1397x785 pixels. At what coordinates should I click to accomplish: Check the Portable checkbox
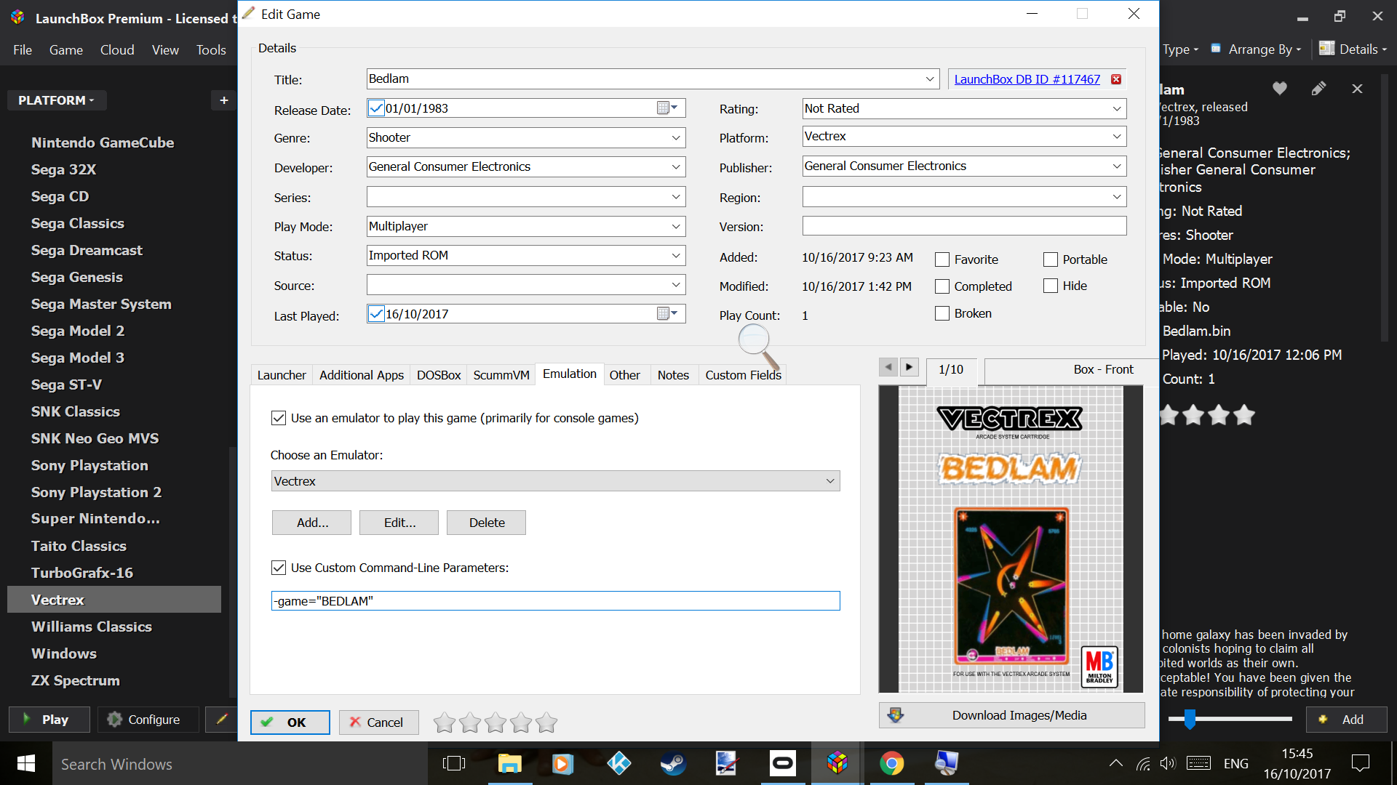click(1051, 259)
